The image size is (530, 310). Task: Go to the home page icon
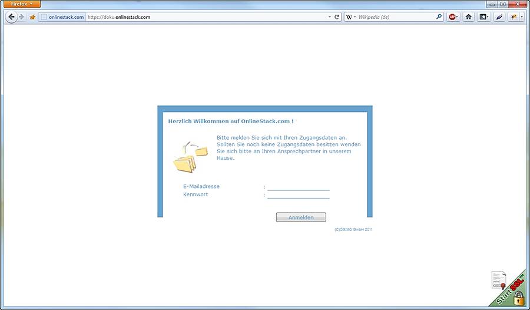coord(468,17)
